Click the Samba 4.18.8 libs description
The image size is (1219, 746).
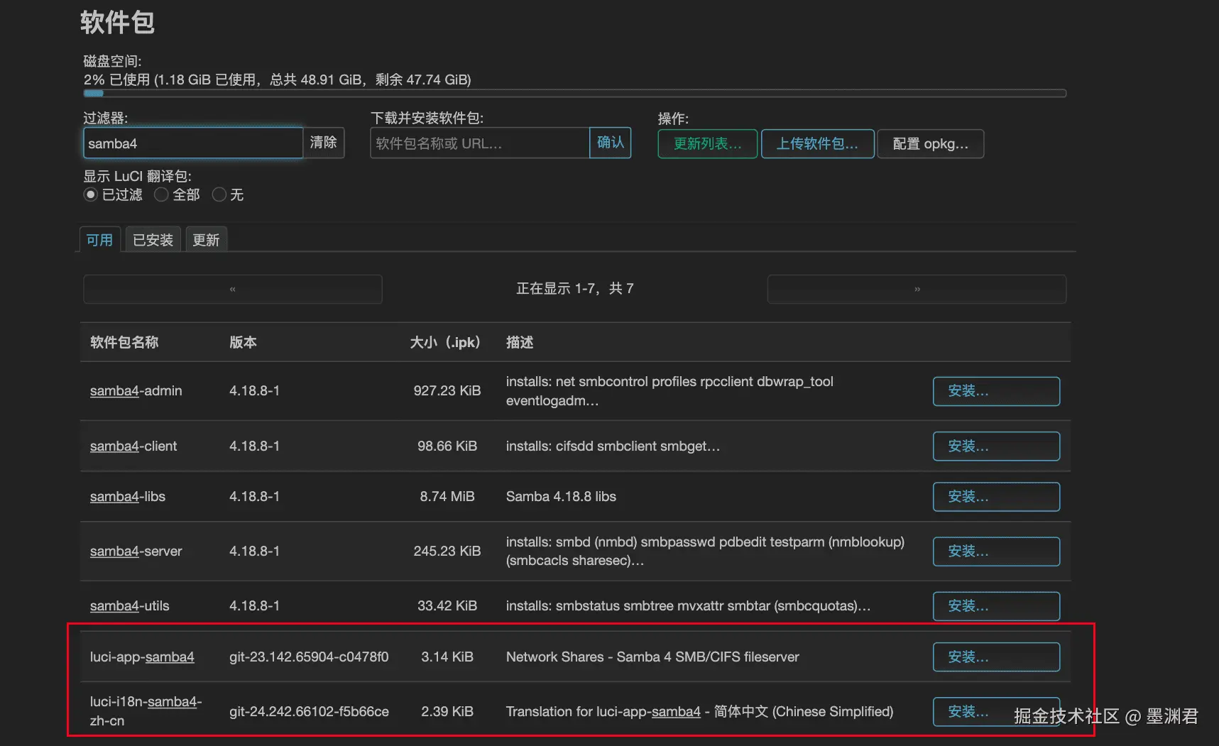click(x=561, y=496)
